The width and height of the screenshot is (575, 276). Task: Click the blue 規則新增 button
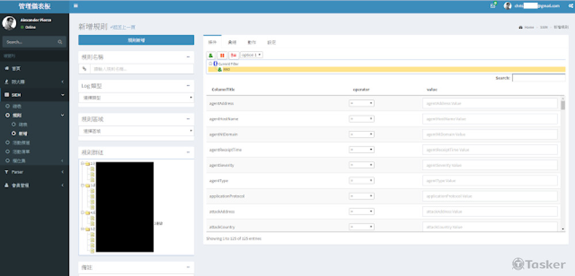(x=136, y=40)
